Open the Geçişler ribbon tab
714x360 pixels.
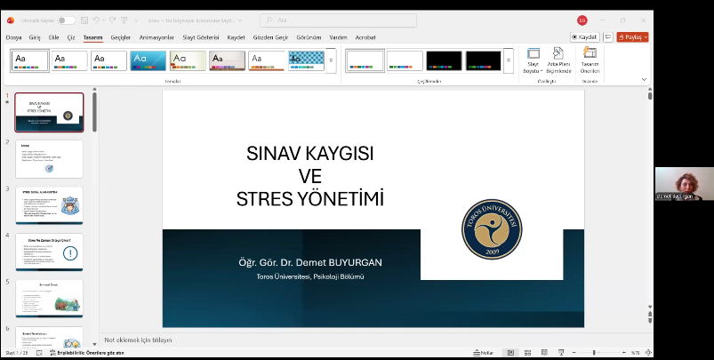tap(120, 37)
